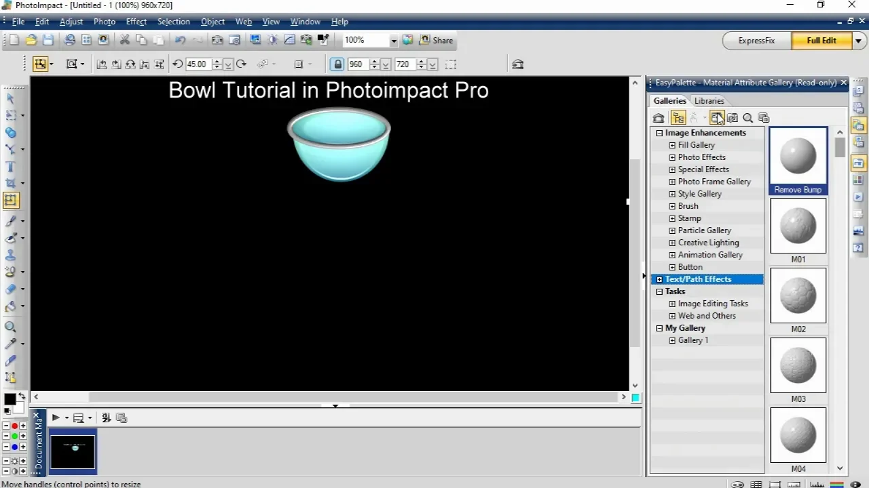Click the EasyPalette home icon

[659, 118]
